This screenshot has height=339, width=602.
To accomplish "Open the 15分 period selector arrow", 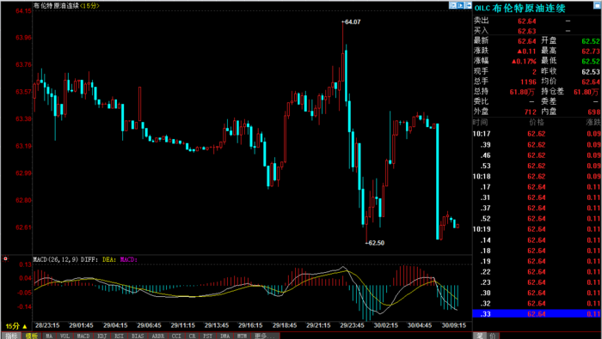I will [x=25, y=326].
